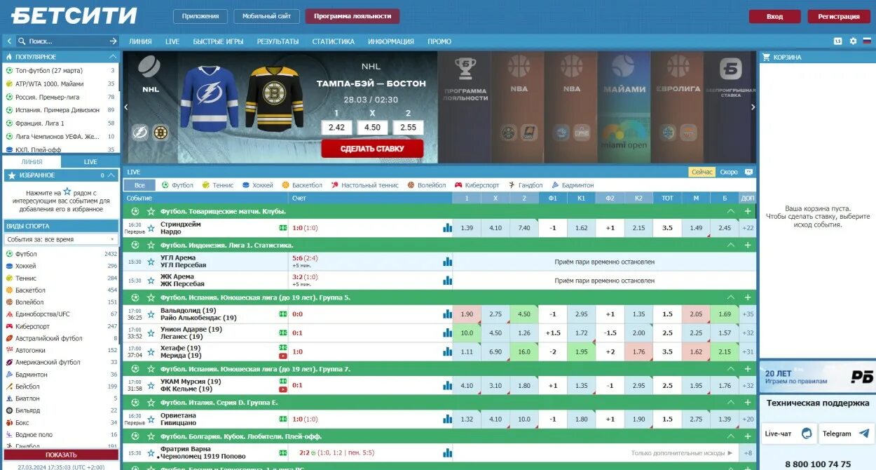Open the Линия top menu
Viewport: 876px width, 470px height.
[140, 41]
